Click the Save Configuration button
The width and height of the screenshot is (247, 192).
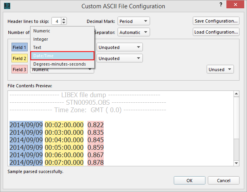[x=216, y=21]
